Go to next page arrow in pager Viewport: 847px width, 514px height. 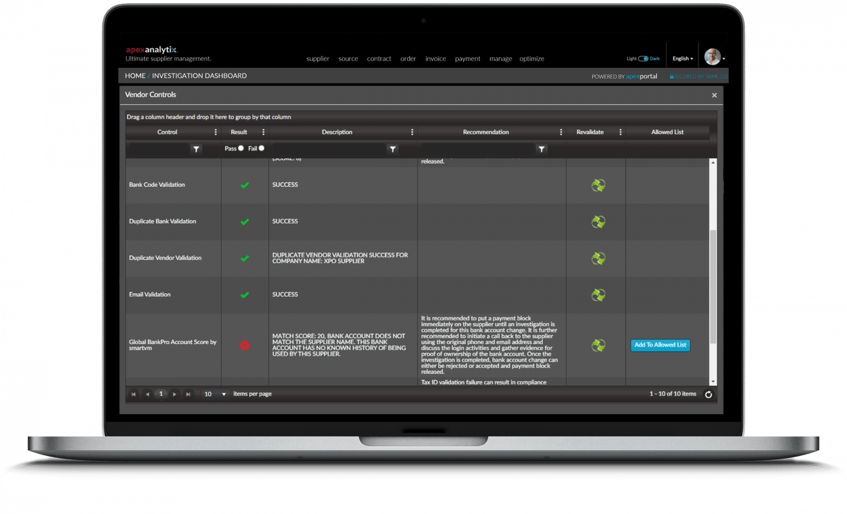coord(175,394)
